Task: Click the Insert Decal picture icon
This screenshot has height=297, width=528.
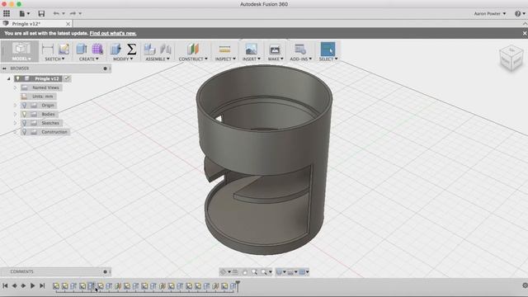Action: pyautogui.click(x=251, y=49)
